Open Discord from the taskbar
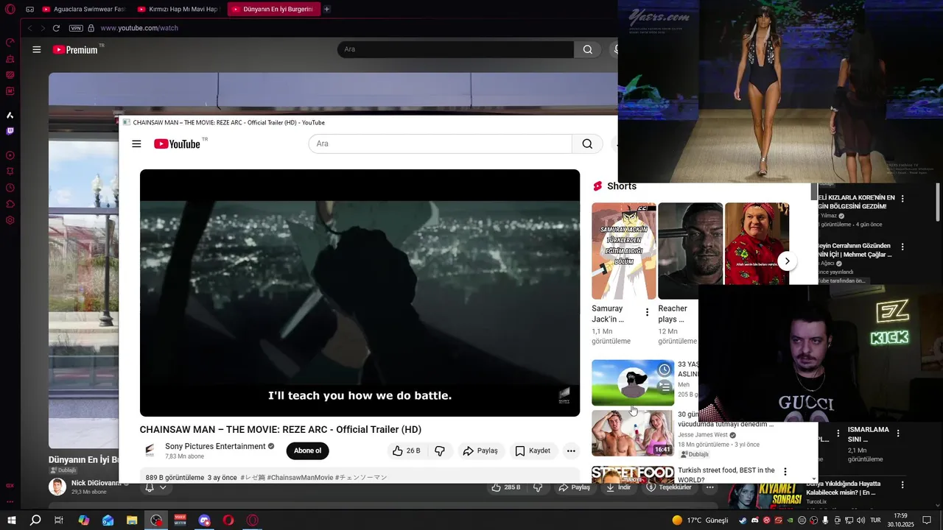The height and width of the screenshot is (530, 943). tap(205, 520)
